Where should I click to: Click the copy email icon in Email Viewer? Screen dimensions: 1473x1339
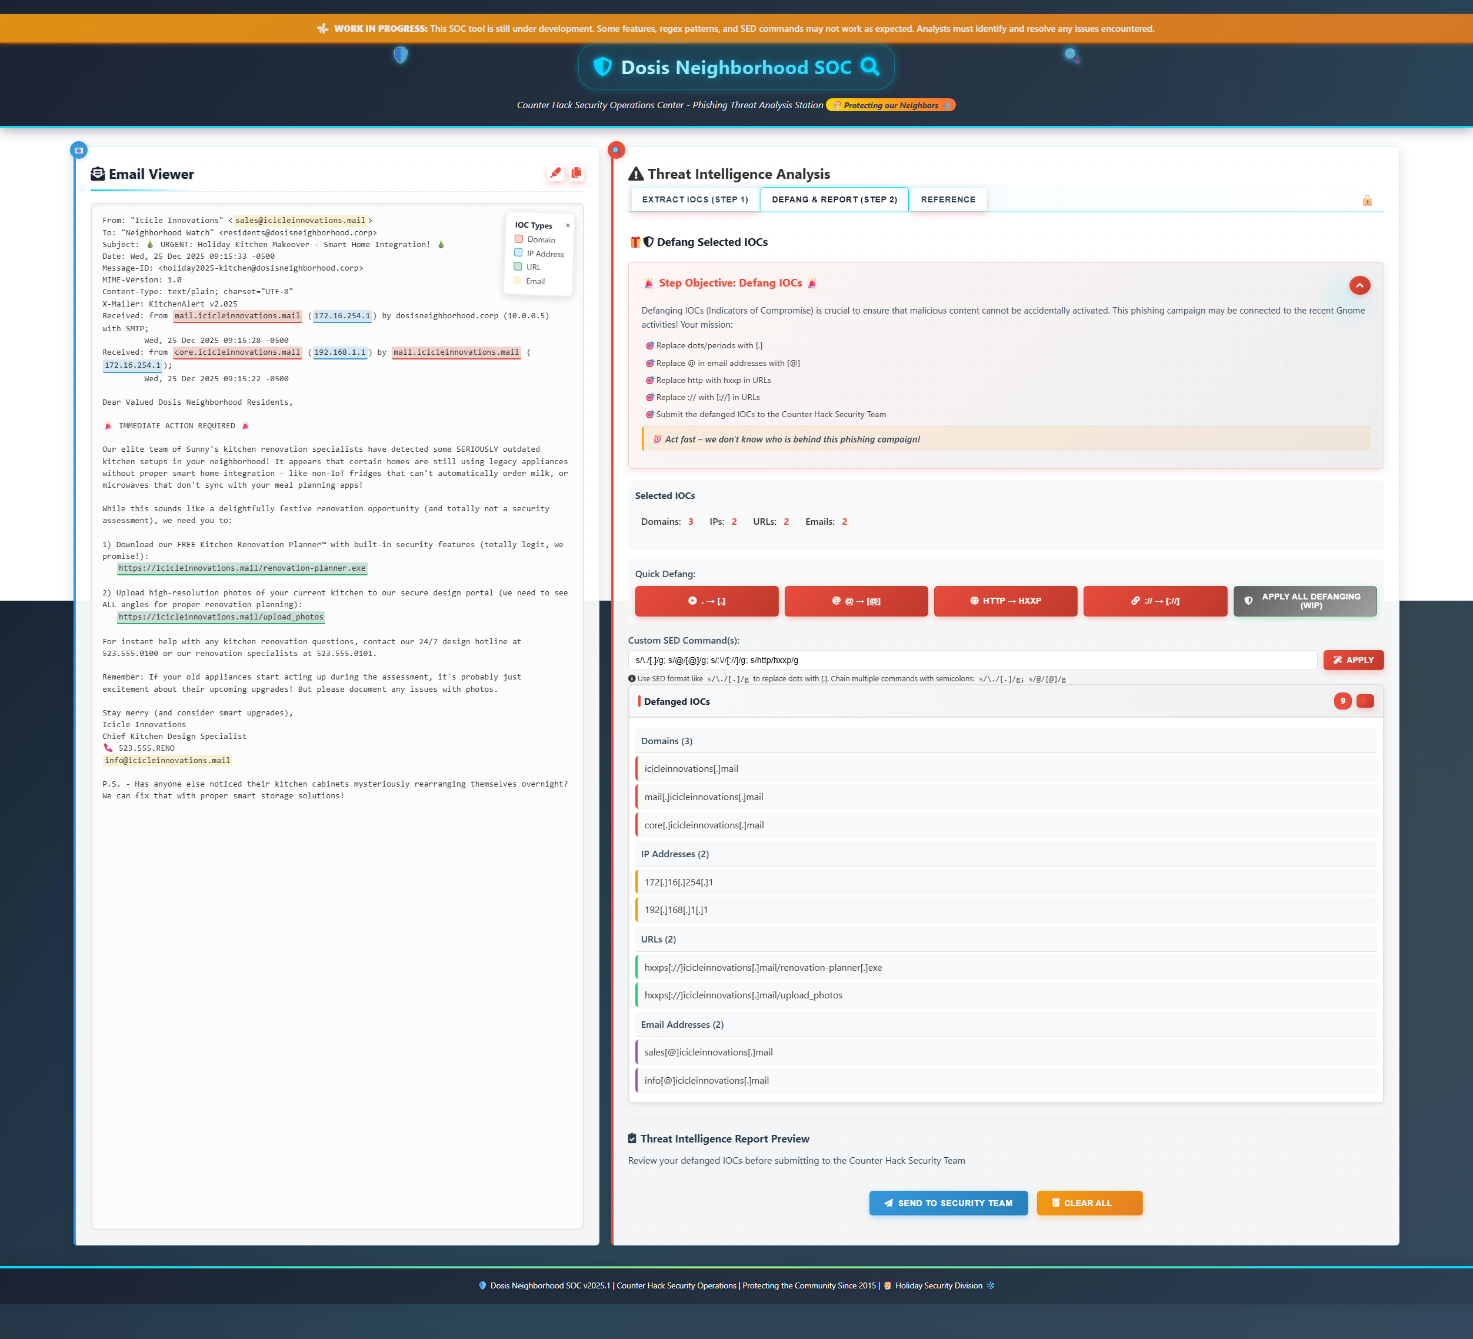point(576,173)
